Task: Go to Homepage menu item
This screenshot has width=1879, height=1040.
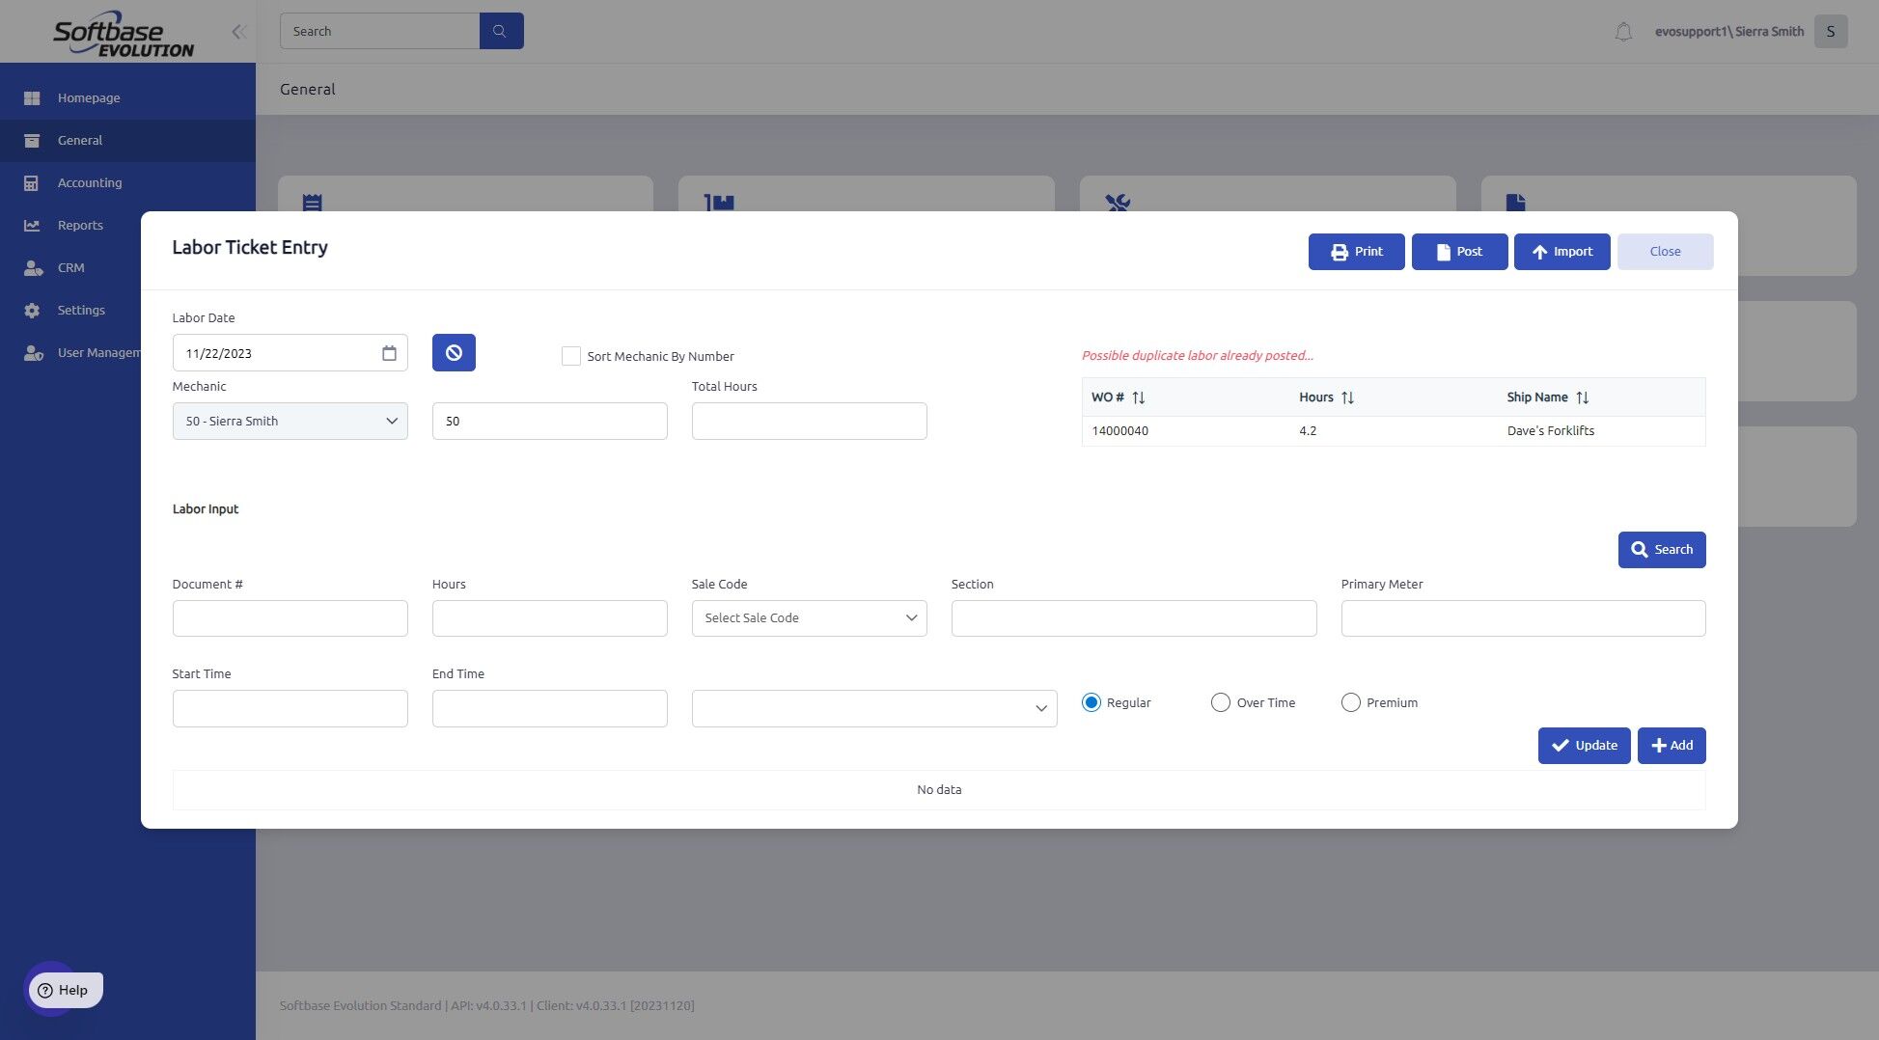Action: [x=89, y=97]
